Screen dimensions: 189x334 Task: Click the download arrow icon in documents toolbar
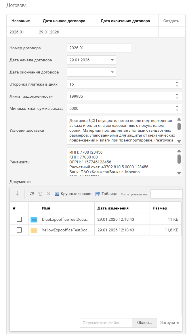click(x=17, y=194)
